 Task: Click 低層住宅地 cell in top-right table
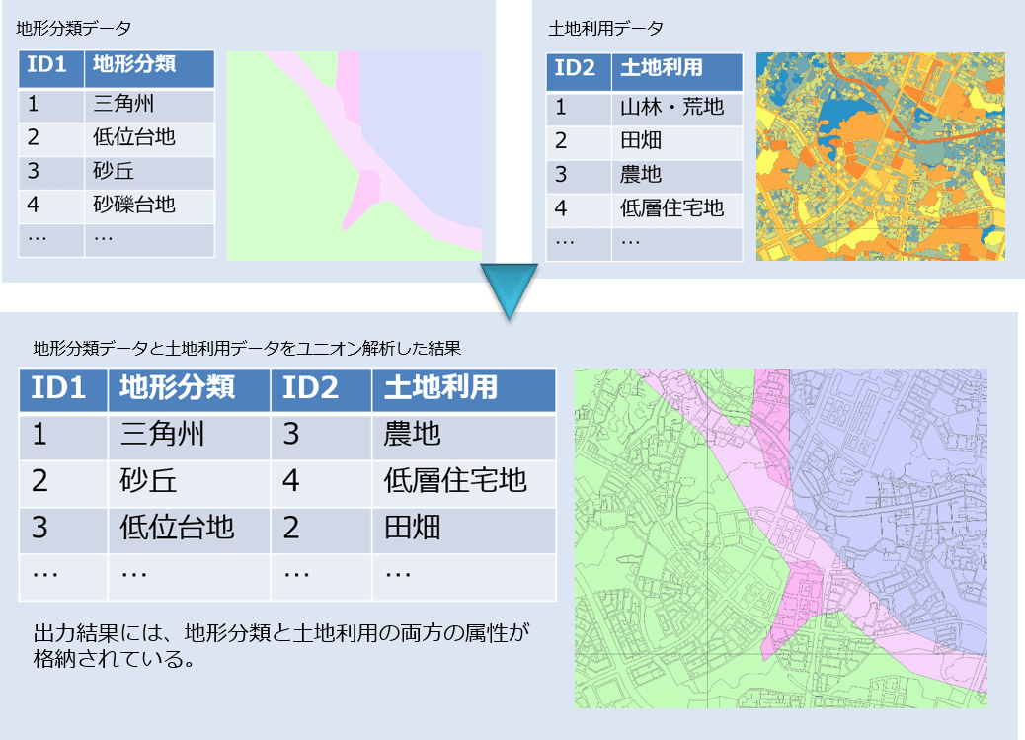click(x=671, y=208)
